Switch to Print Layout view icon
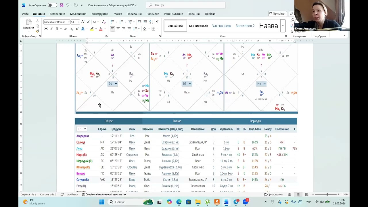The height and width of the screenshot is (207, 368). [298, 195]
